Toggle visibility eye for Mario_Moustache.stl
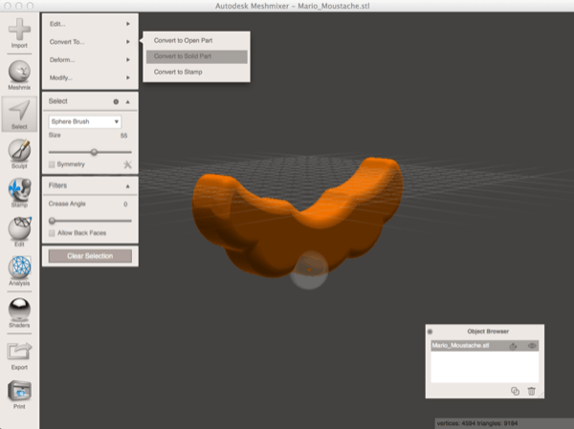 tap(532, 346)
